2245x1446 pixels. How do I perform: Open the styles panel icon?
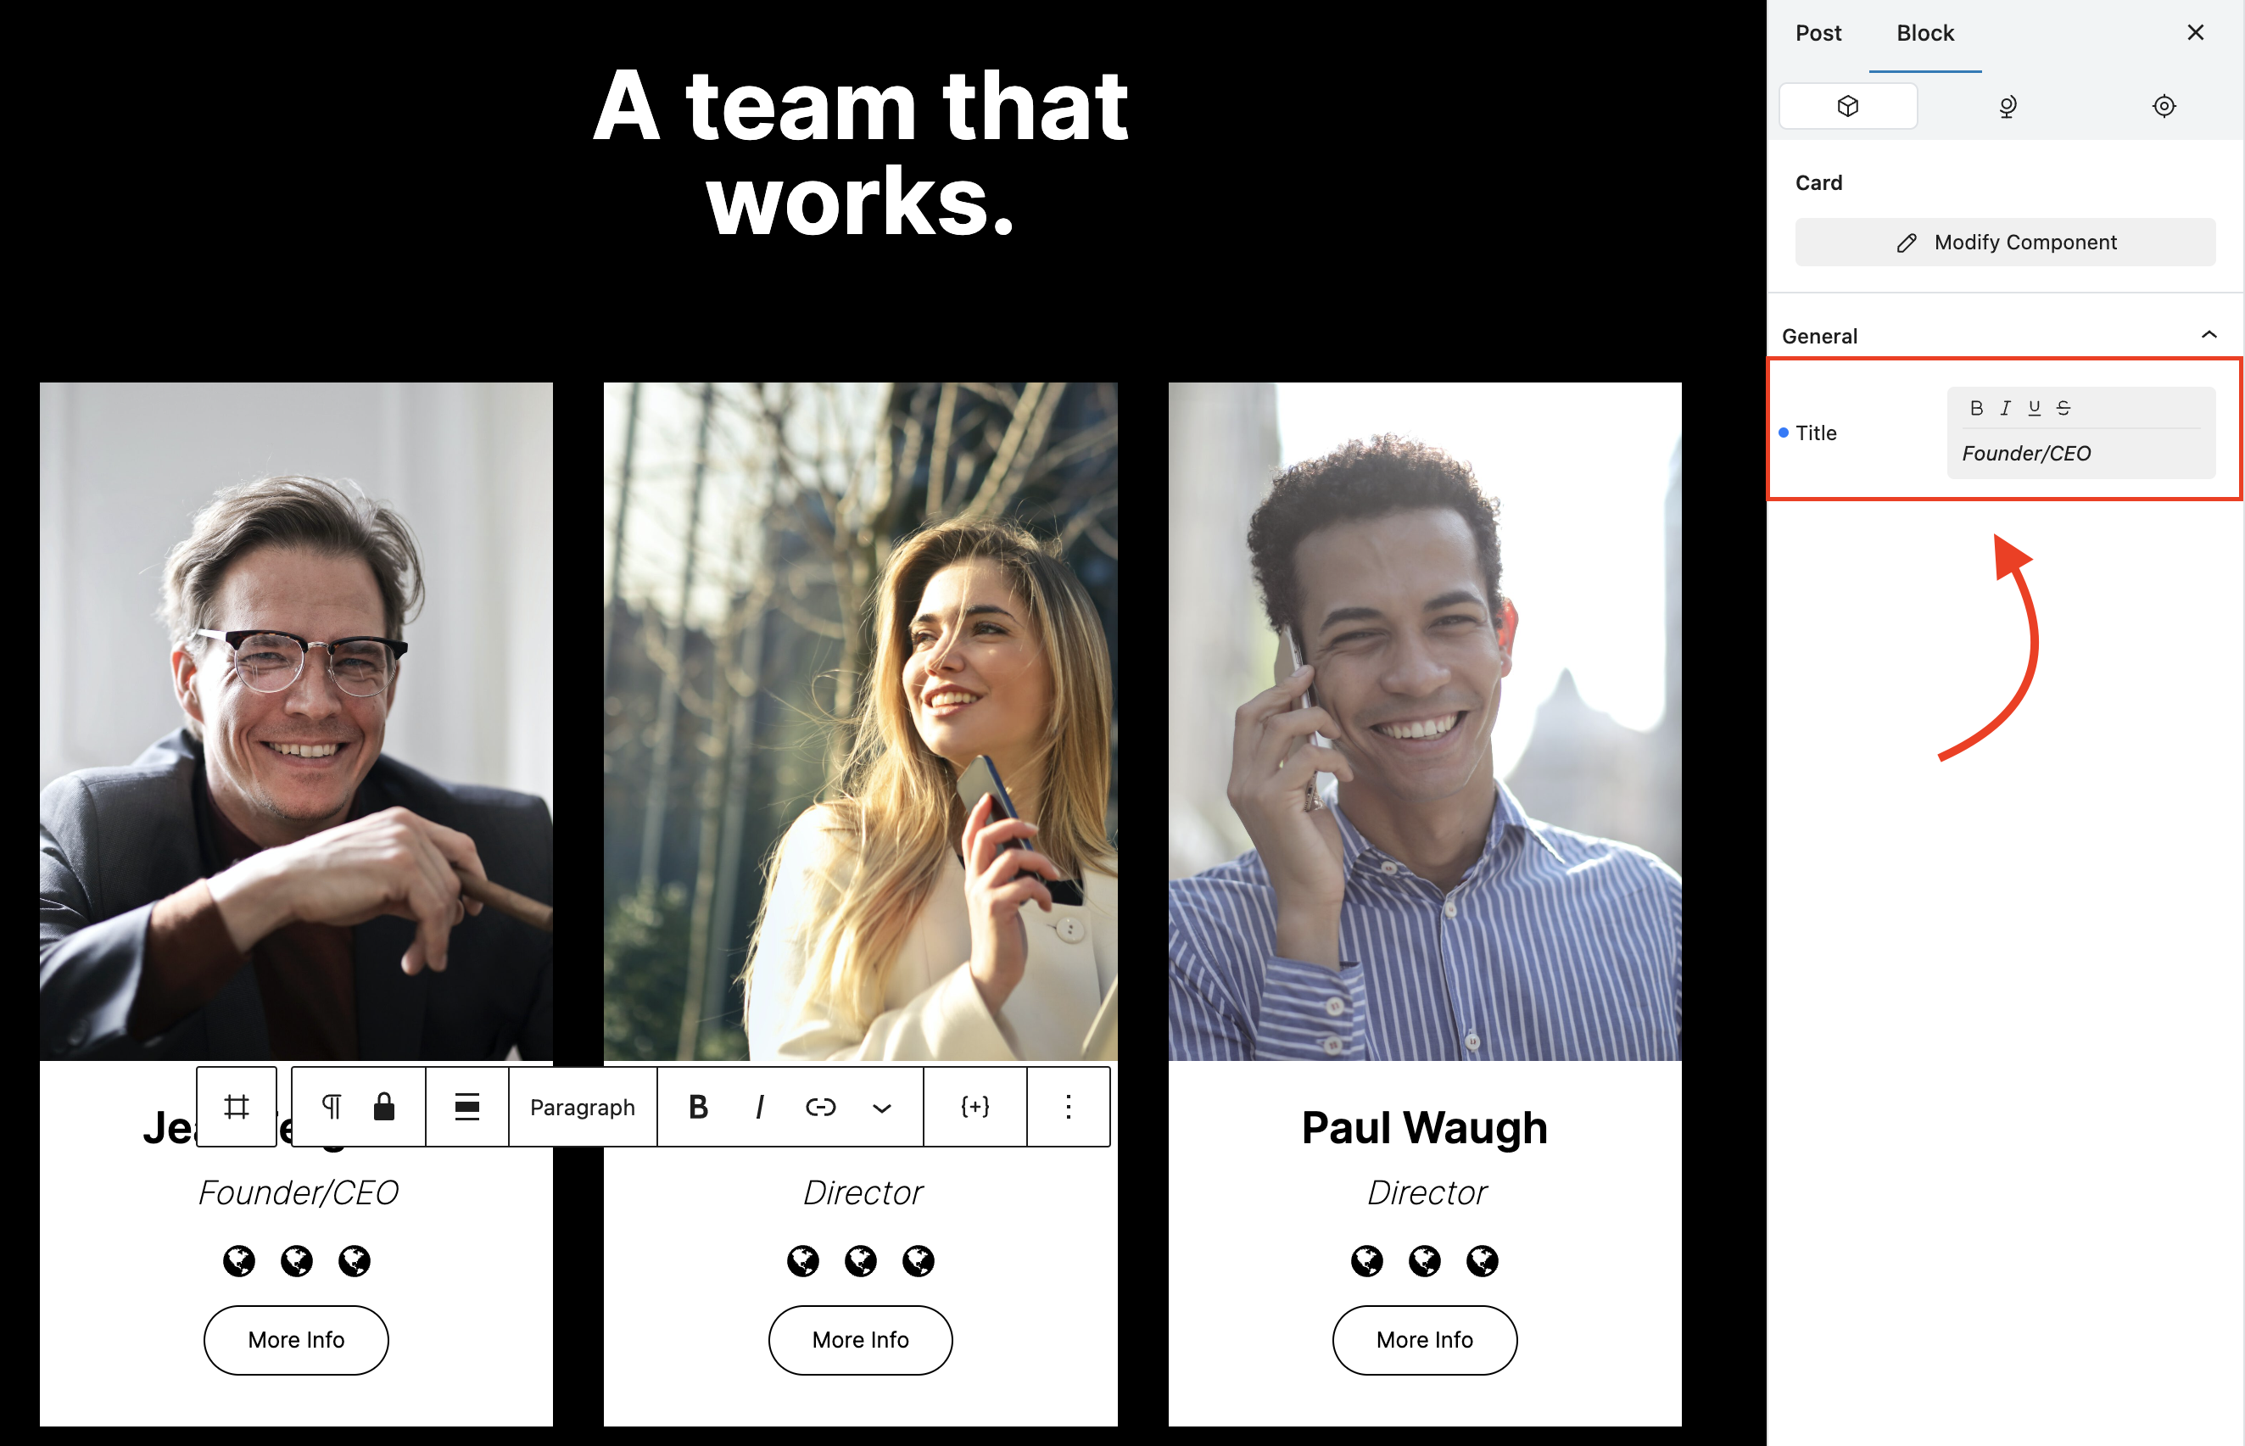[2007, 106]
